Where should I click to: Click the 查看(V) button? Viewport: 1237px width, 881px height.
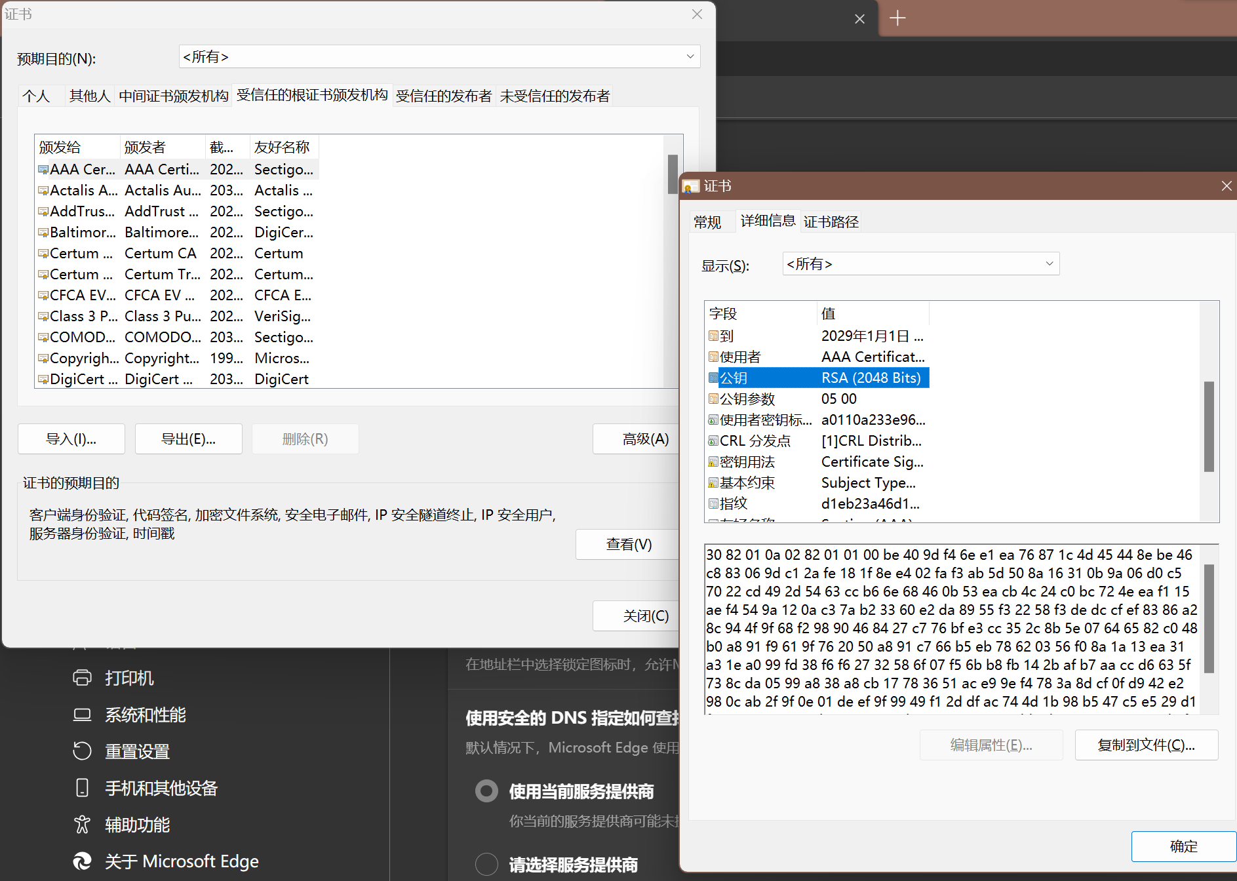click(628, 545)
